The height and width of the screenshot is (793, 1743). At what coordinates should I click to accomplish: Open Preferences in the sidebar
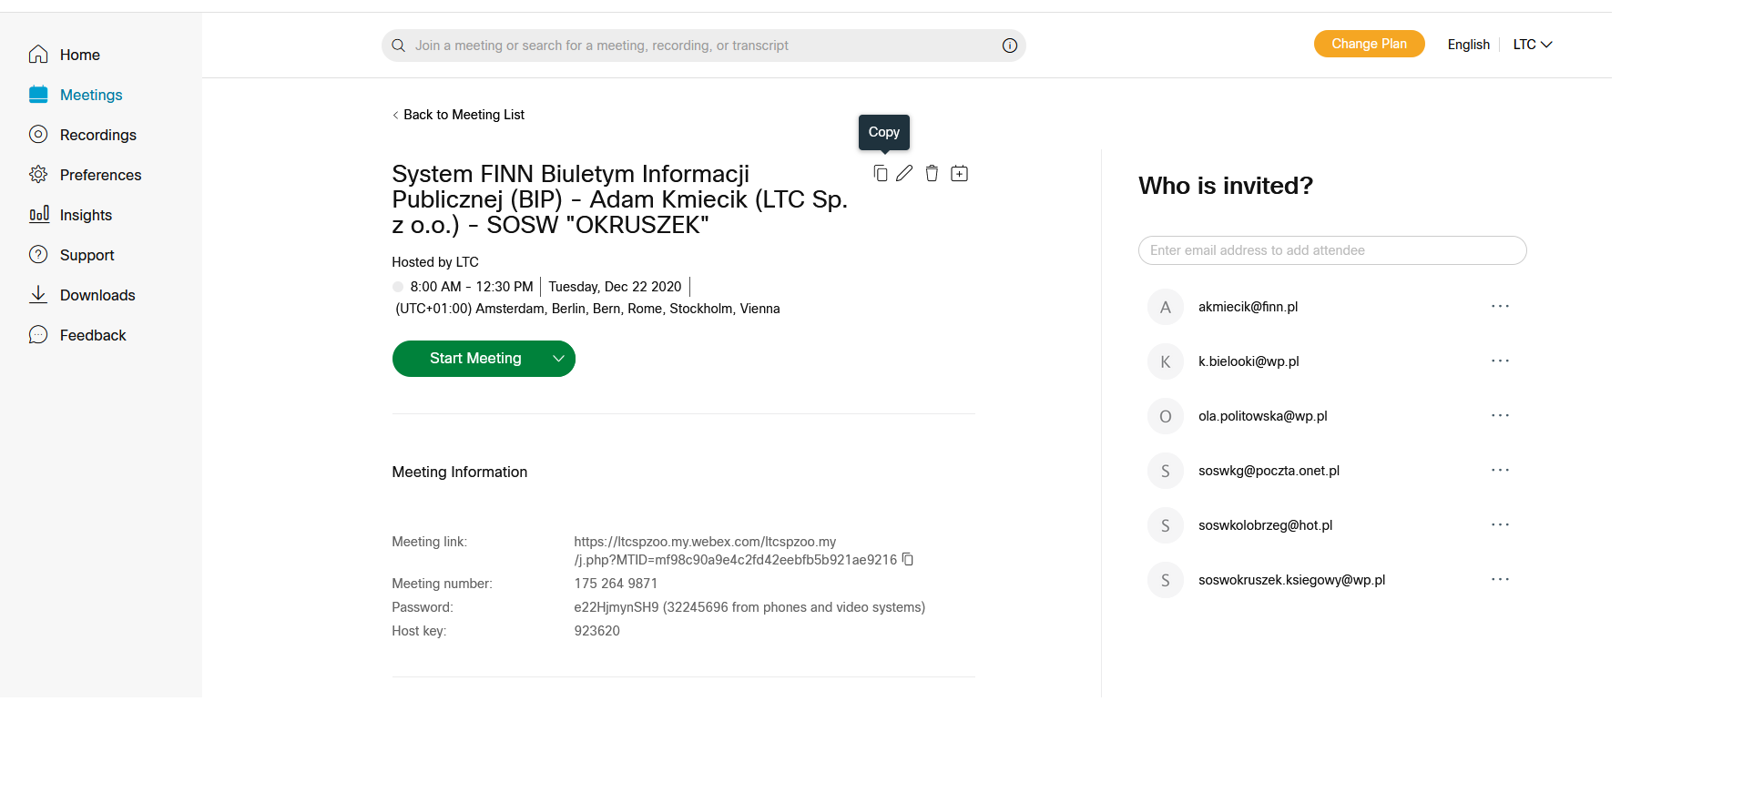pyautogui.click(x=100, y=175)
